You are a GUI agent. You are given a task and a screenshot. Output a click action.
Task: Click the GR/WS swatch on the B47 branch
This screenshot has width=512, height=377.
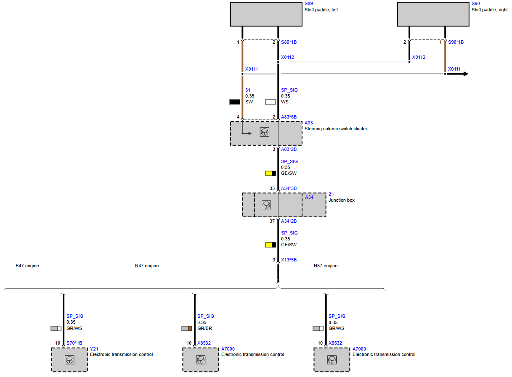point(56,328)
